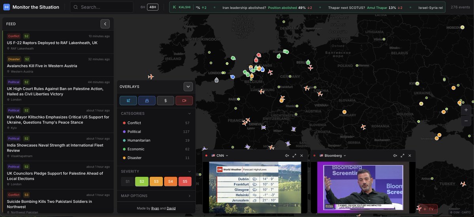Toggle the Conflict category filter

tap(156, 123)
